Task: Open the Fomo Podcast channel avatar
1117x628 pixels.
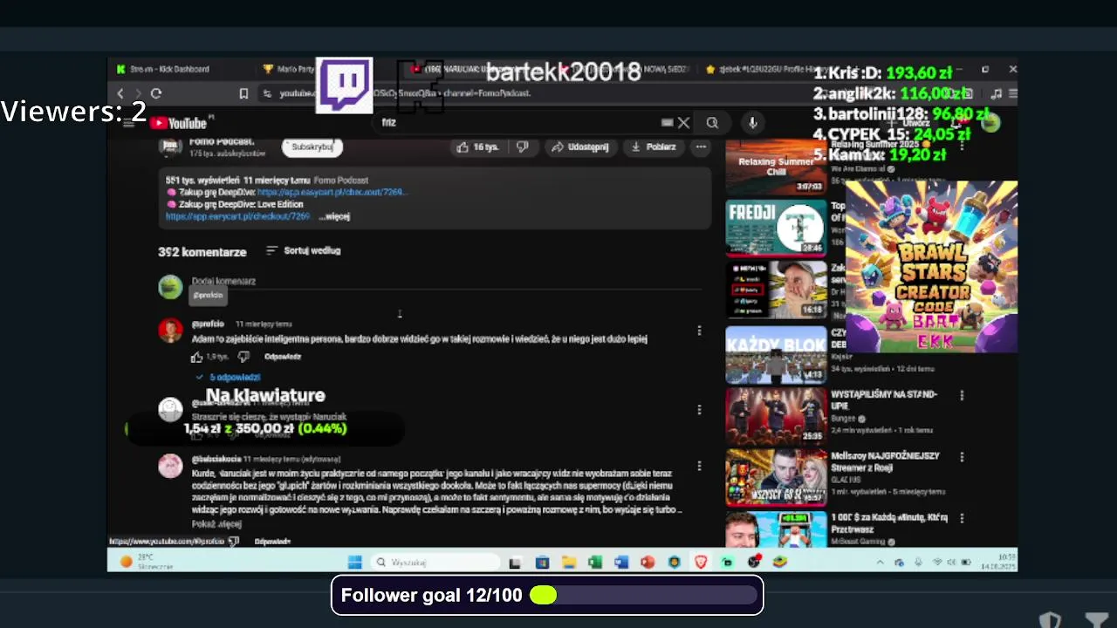Action: (x=170, y=147)
